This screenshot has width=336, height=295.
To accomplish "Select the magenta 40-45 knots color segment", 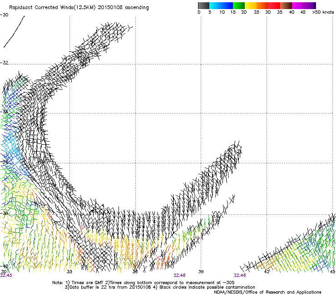I will coord(298,5).
